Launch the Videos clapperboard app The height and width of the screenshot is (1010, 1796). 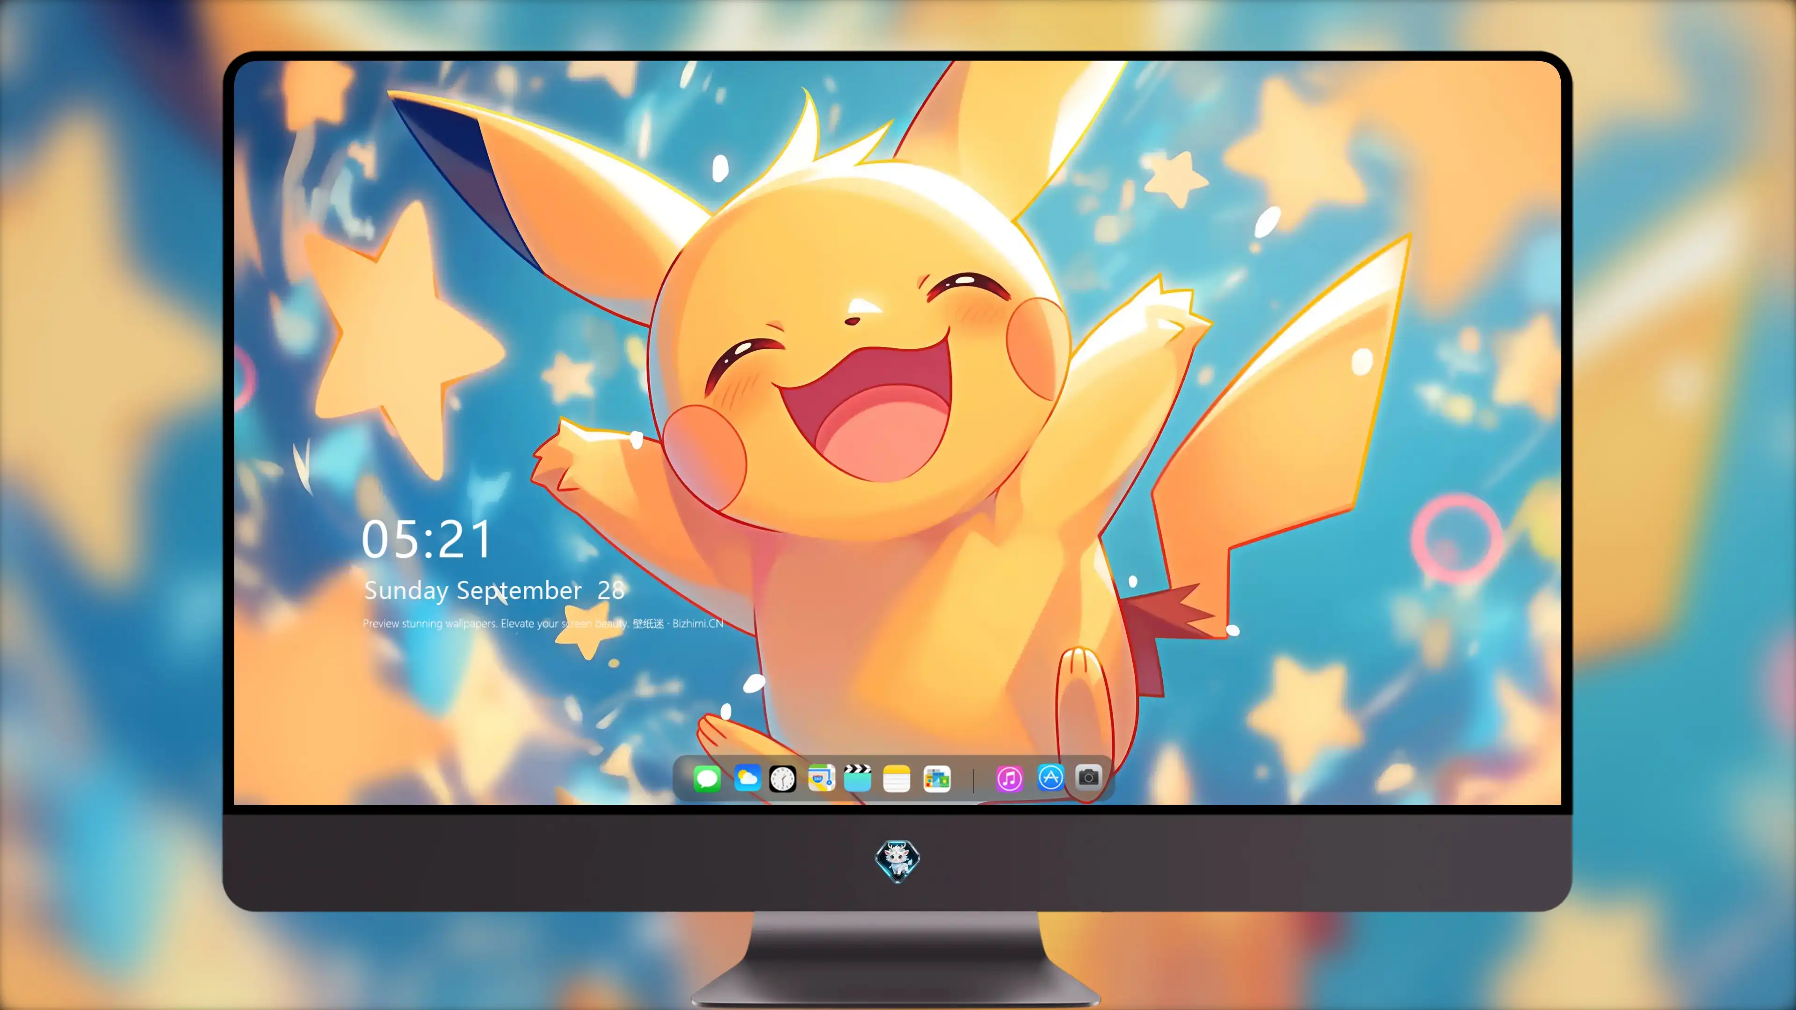point(858,778)
